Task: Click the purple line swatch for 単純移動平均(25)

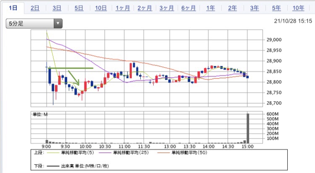Action: point(105,153)
